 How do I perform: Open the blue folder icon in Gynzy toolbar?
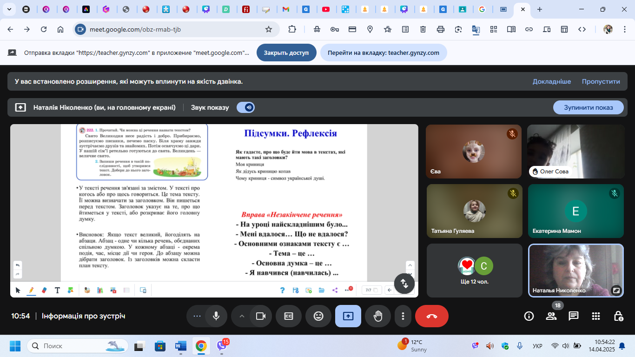322,290
